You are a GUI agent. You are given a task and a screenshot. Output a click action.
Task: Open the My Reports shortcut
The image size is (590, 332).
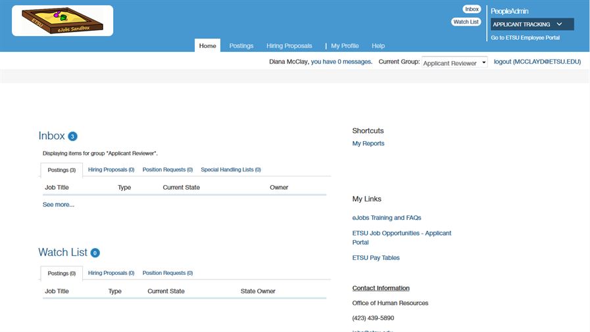coord(368,144)
